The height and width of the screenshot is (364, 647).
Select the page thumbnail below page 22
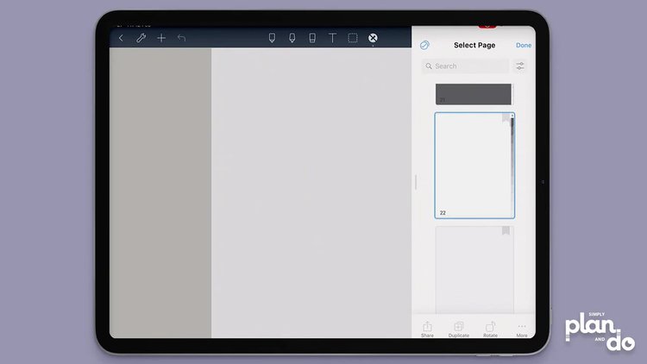coord(474,269)
